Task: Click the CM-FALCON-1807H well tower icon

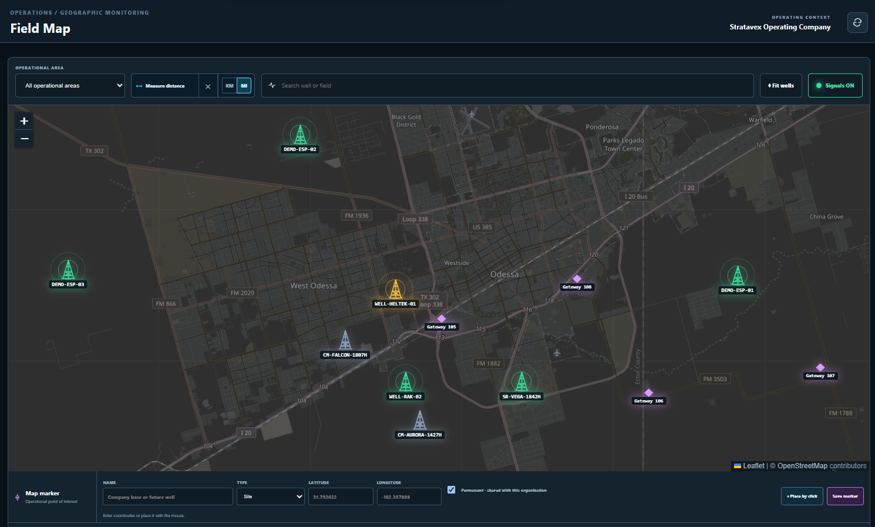Action: [x=345, y=340]
